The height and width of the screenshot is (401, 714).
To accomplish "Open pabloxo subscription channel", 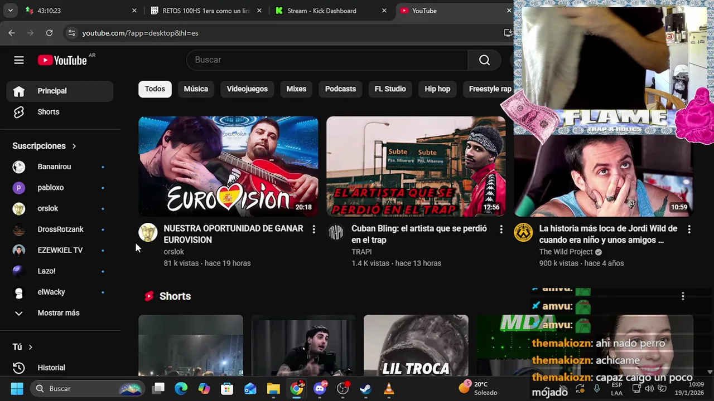I will 60,188.
